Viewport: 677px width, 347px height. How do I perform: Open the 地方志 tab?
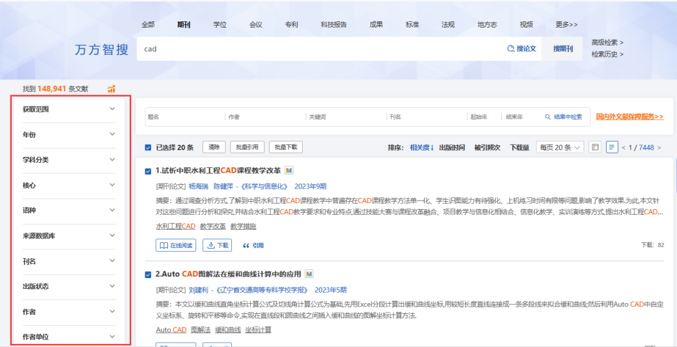(487, 24)
